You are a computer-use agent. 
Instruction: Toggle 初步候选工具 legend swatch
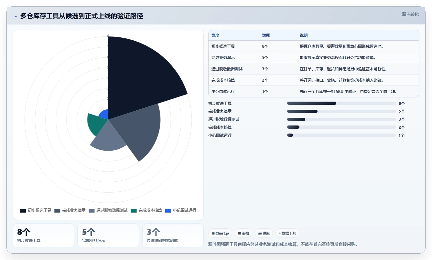click(23, 210)
